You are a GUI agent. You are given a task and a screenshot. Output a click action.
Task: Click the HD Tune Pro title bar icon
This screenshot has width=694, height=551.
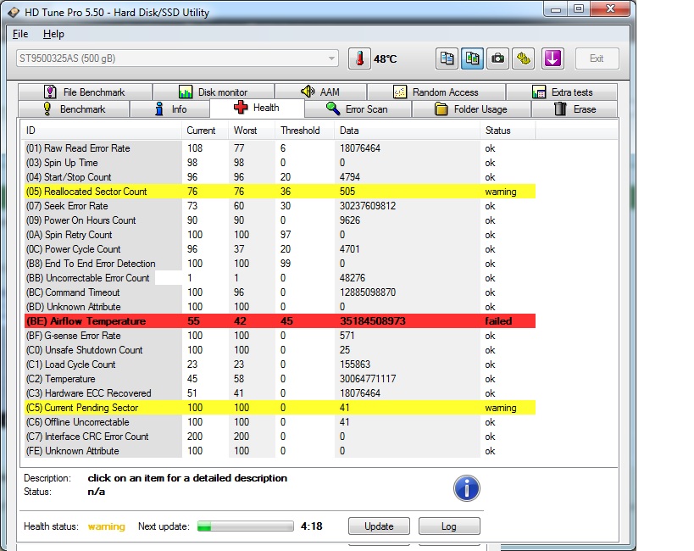[14, 12]
